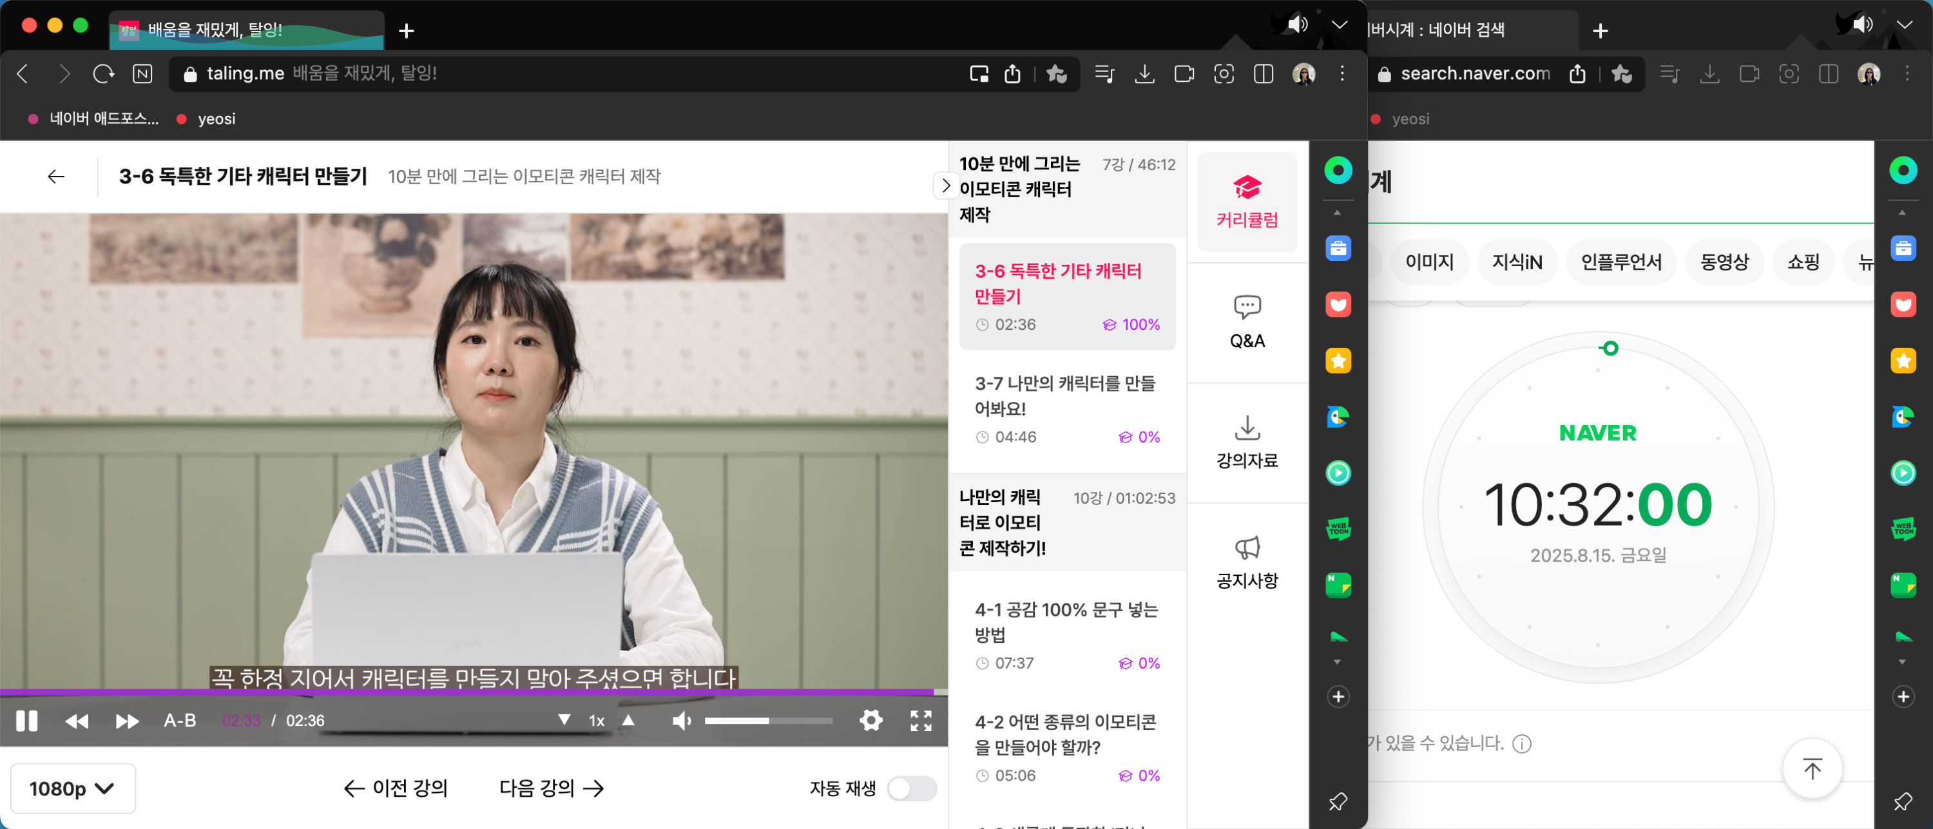
Task: Collapse curriculum sidebar with chevron
Action: coord(945,185)
